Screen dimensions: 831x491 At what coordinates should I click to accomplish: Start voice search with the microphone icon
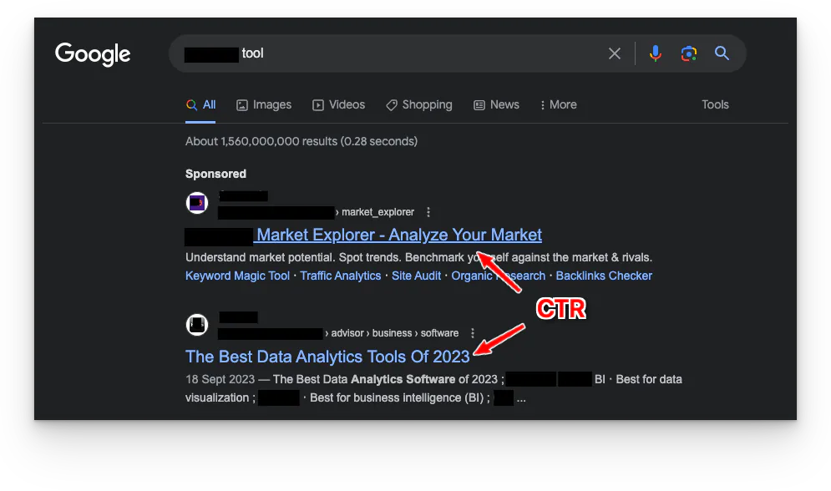click(x=656, y=53)
